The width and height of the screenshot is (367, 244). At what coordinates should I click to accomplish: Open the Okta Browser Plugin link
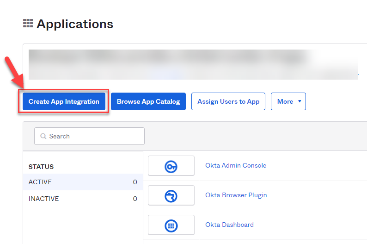click(x=236, y=195)
